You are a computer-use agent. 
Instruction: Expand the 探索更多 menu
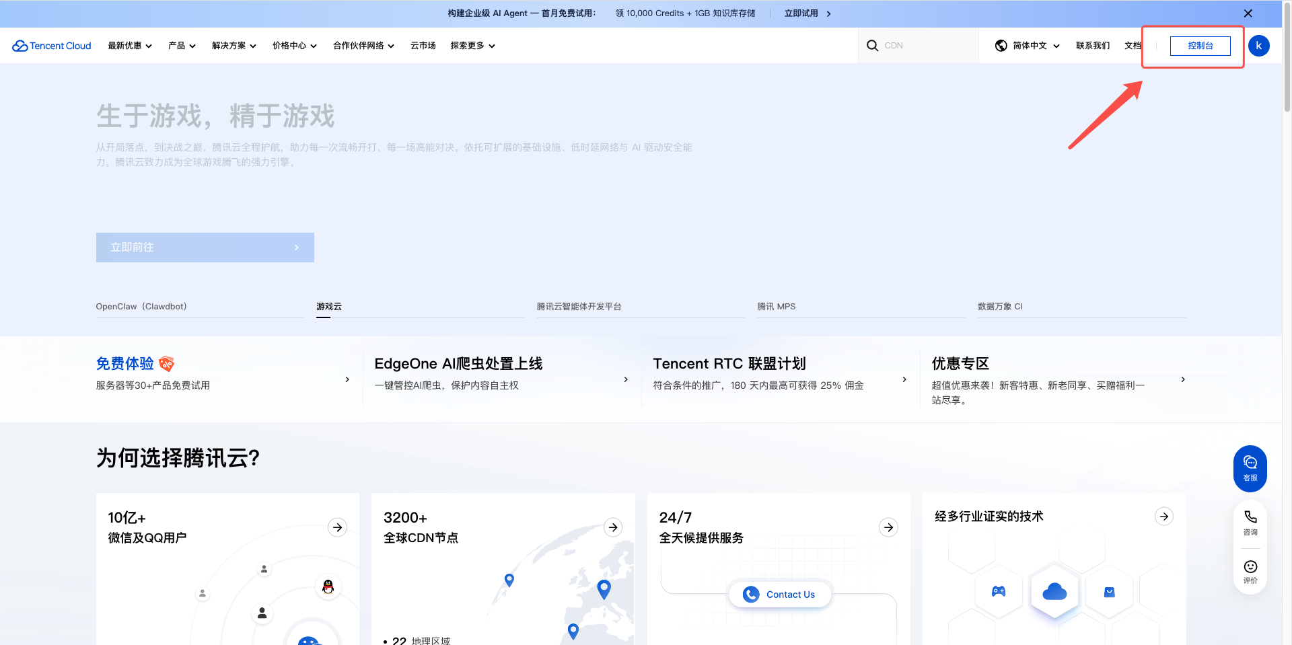click(x=472, y=46)
